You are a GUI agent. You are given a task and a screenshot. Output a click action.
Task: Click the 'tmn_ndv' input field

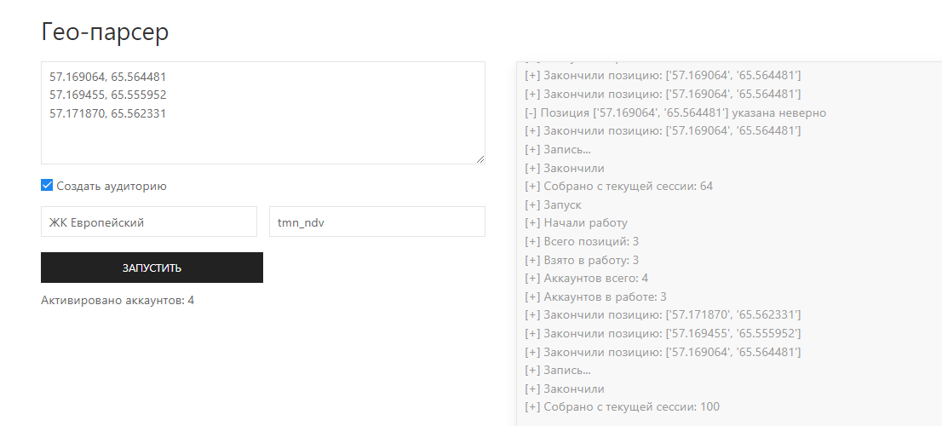376,222
